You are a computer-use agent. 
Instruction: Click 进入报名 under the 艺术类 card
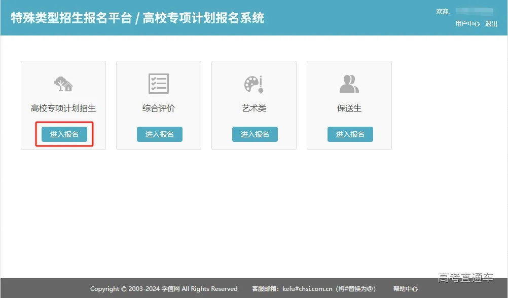255,134
